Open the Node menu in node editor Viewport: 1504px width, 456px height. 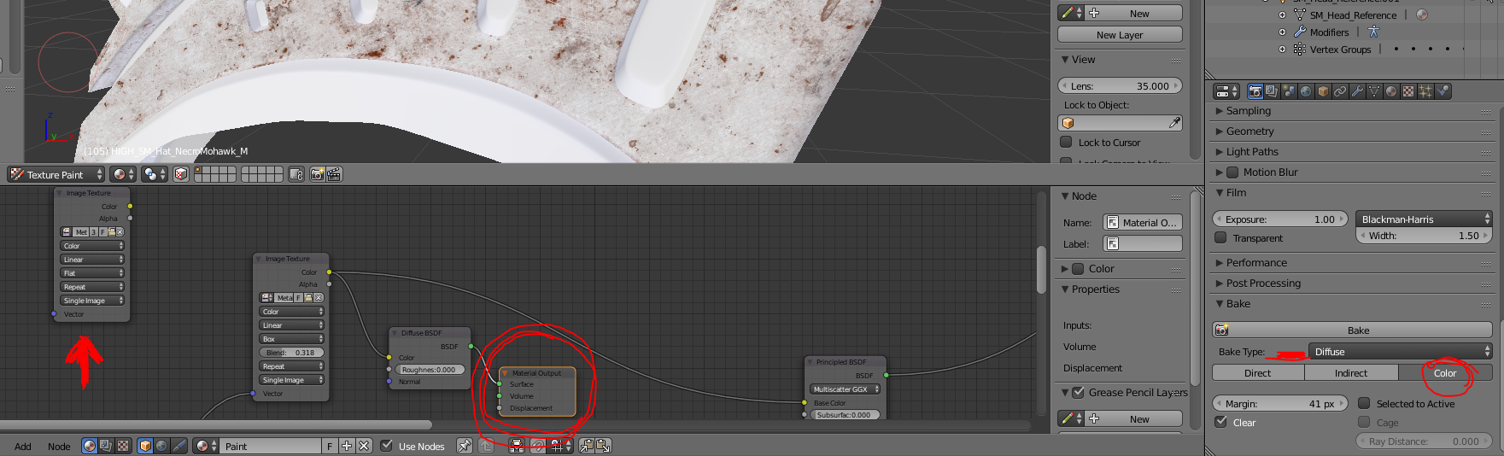[59, 447]
